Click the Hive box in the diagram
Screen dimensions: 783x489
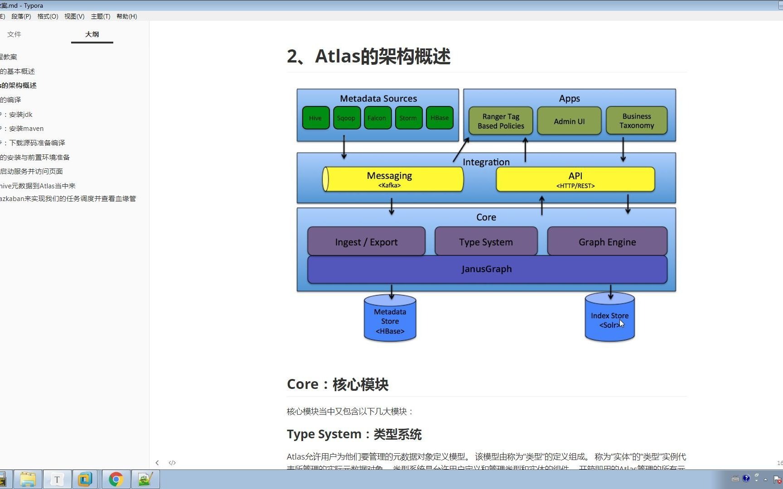(x=316, y=118)
